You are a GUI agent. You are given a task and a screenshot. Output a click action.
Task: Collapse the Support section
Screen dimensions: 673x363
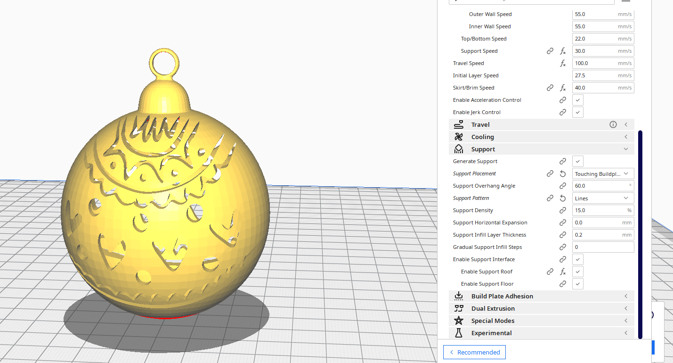coord(625,148)
